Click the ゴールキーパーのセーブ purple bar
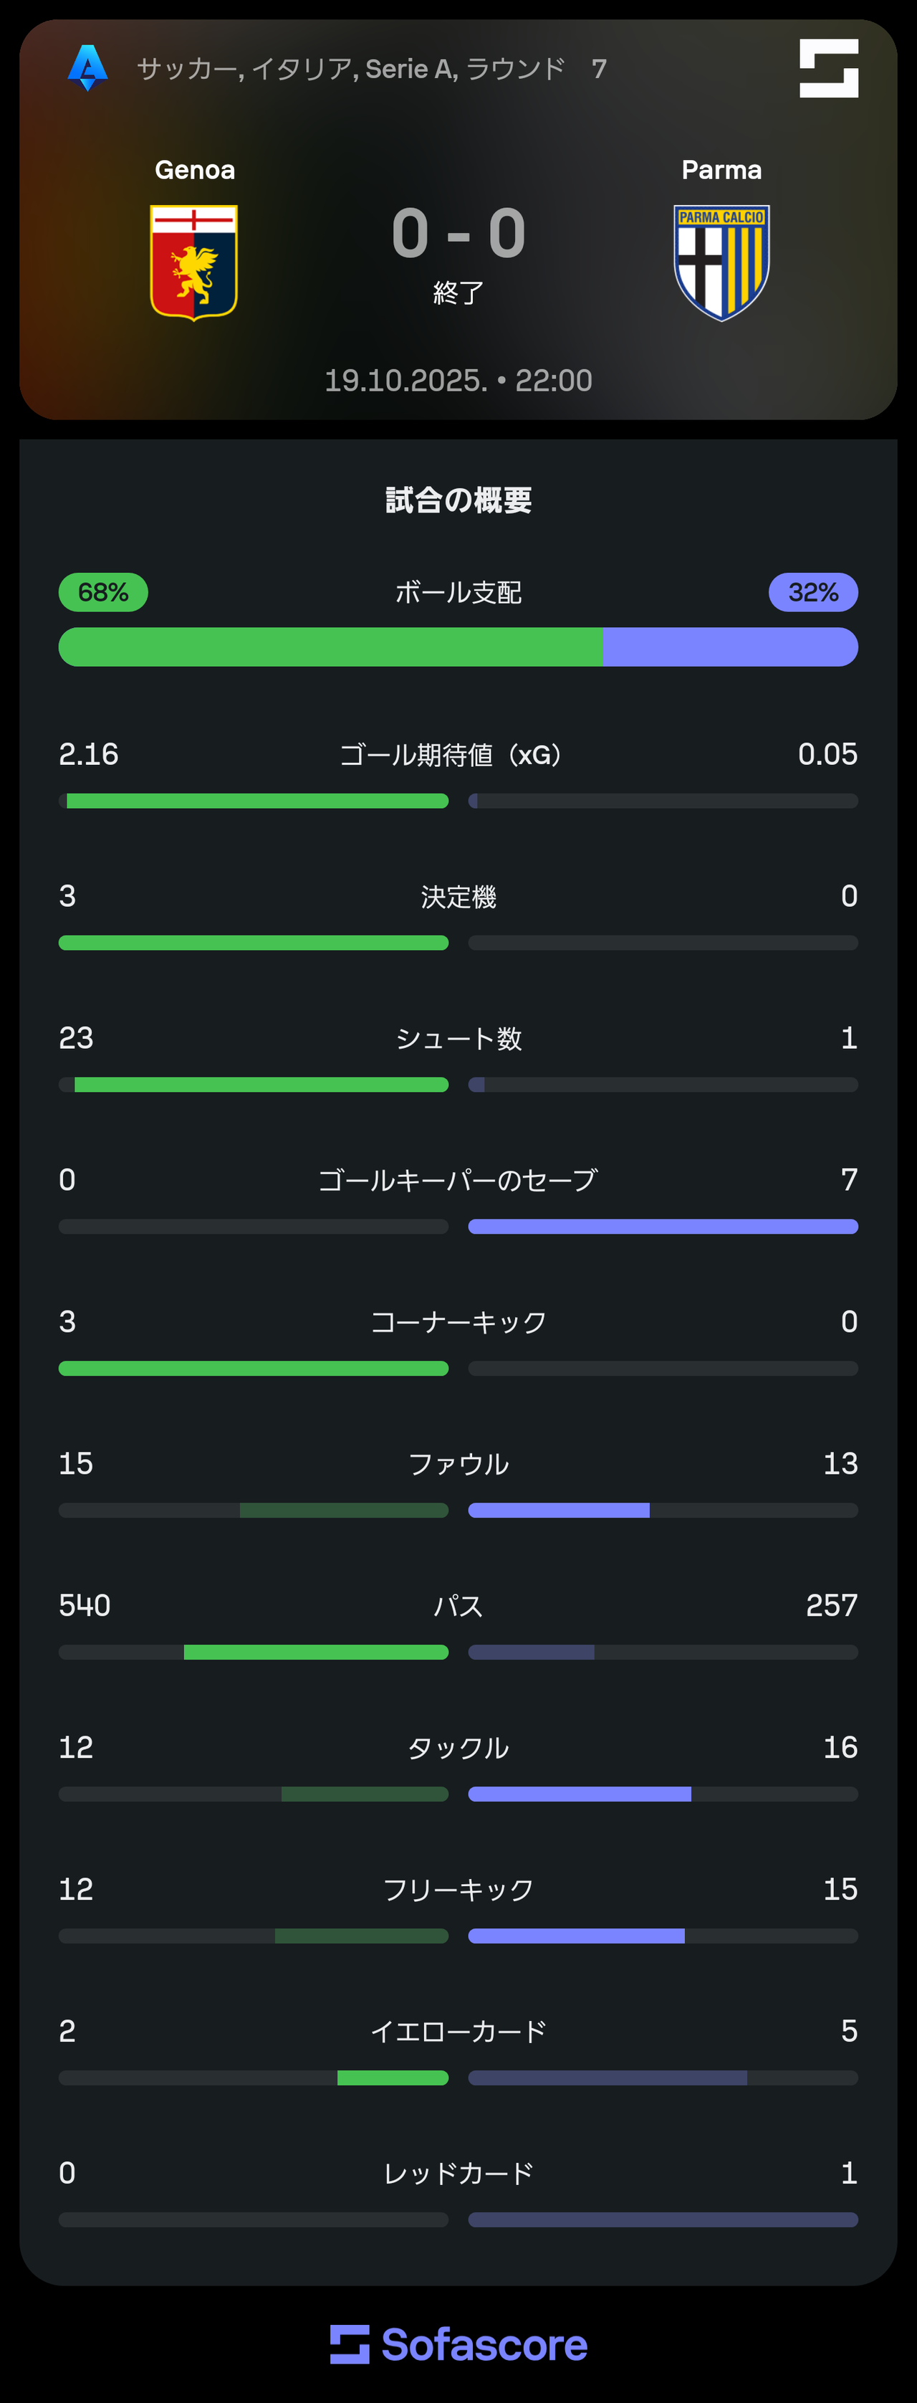 663,1227
